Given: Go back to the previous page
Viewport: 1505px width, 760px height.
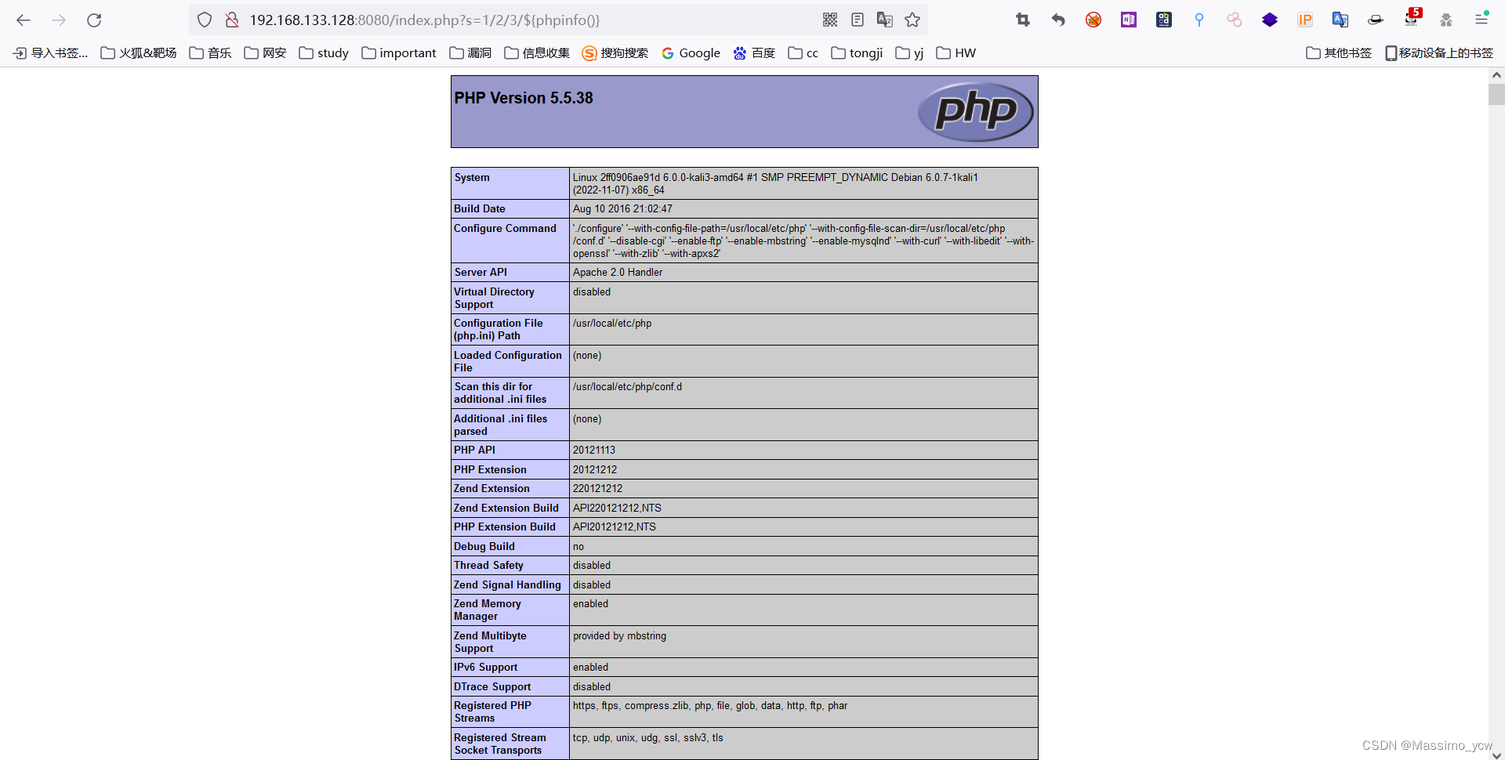Looking at the screenshot, I should coord(24,20).
